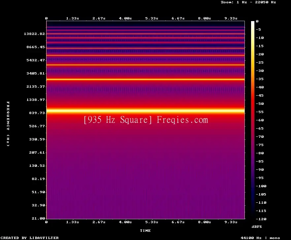Screen dimensions: 291x240
Task: Click '6.67s' on the upper time axis
Action: click(178, 18)
